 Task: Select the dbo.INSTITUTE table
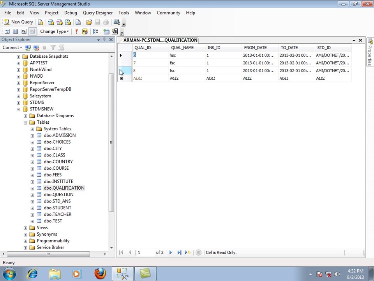58,181
